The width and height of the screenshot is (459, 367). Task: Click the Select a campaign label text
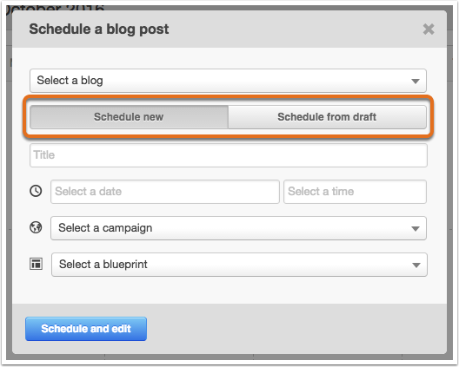[x=105, y=228]
